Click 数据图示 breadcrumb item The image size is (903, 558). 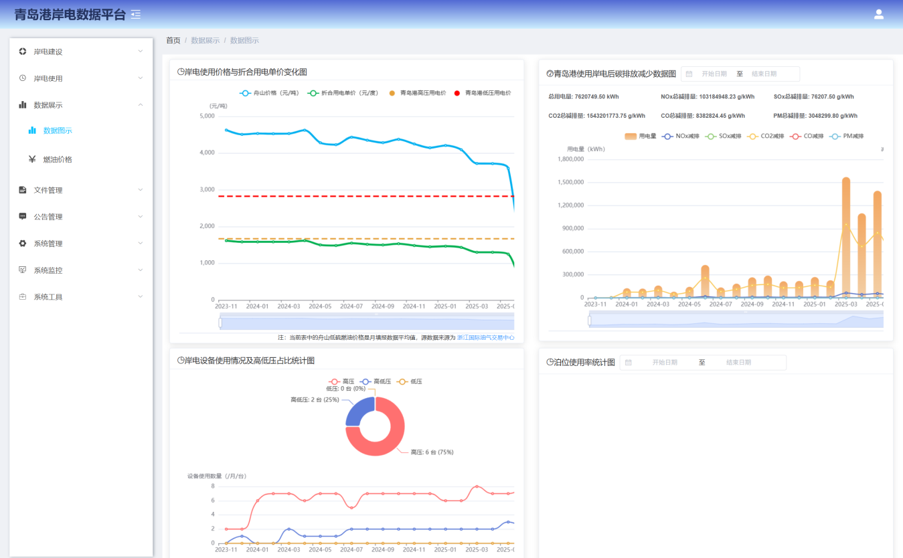[x=244, y=40]
